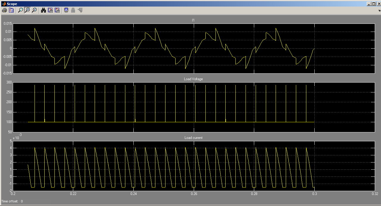
Task: Click the x10 -3 exponent label
Action: [x=17, y=137]
